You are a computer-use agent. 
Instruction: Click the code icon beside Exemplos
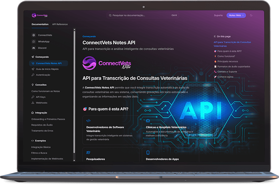(x=32, y=140)
